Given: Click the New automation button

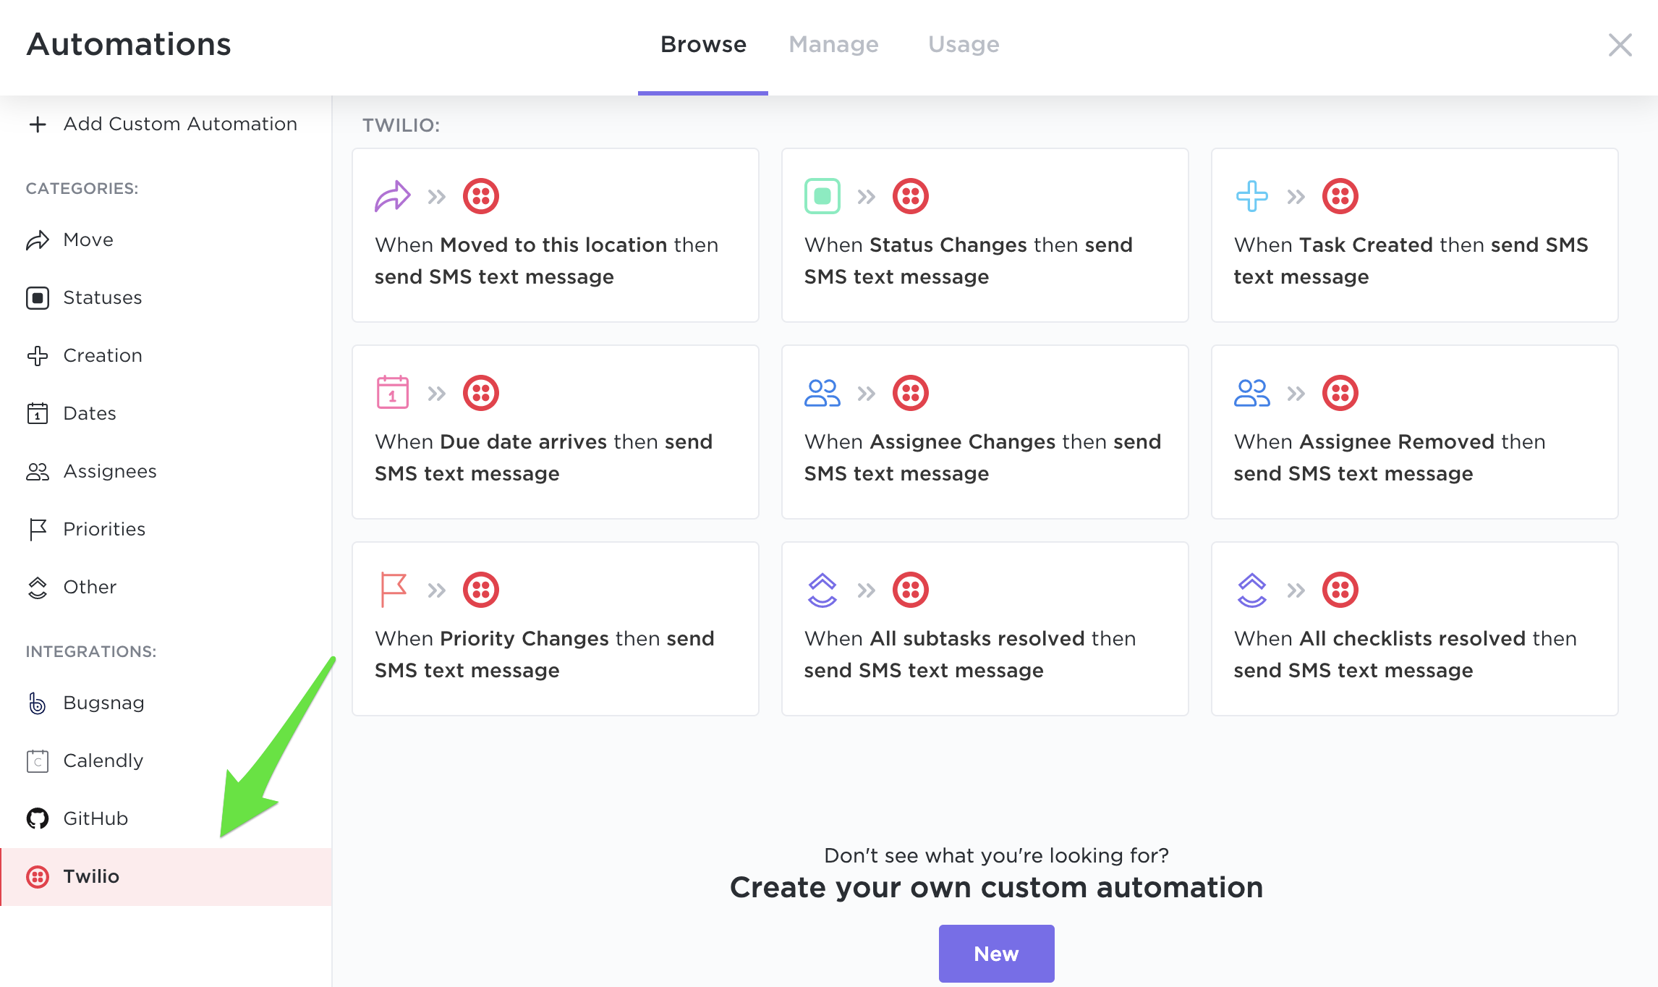Looking at the screenshot, I should [x=995, y=953].
